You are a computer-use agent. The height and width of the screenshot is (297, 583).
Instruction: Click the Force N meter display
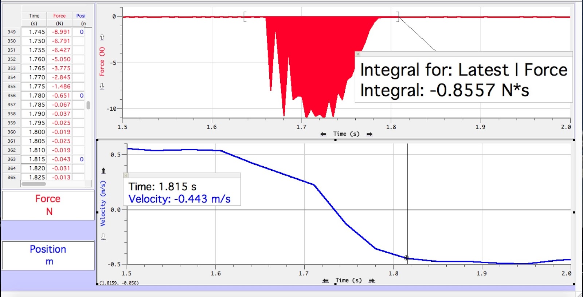coord(48,205)
